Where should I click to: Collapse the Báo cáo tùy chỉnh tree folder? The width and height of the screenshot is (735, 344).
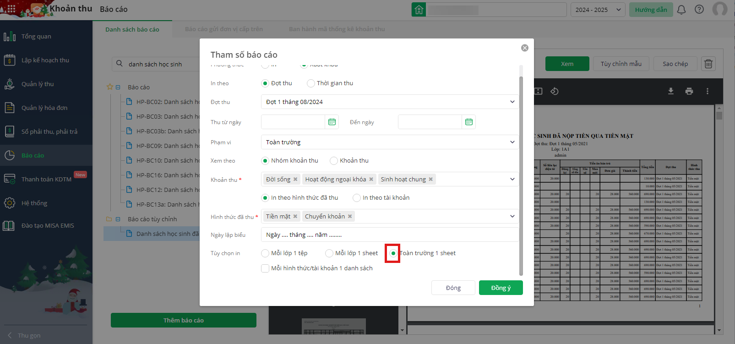pyautogui.click(x=118, y=219)
